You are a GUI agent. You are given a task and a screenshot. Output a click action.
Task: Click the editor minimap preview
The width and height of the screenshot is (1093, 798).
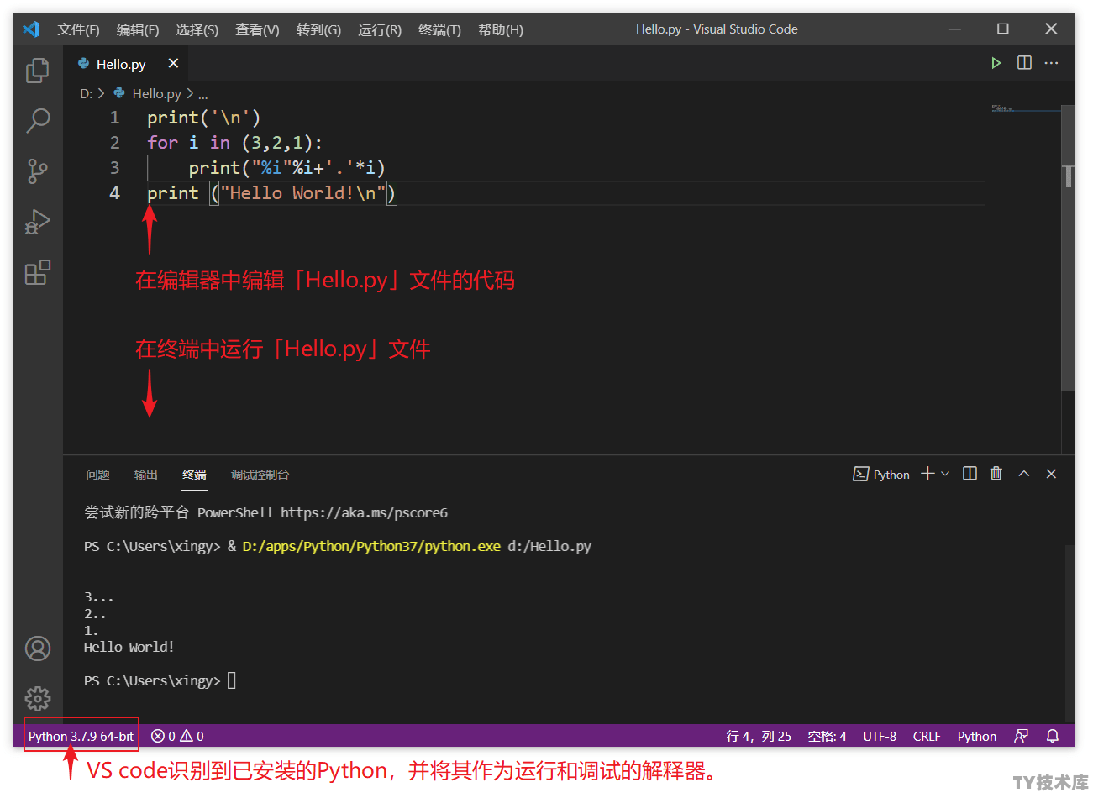coord(1024,108)
